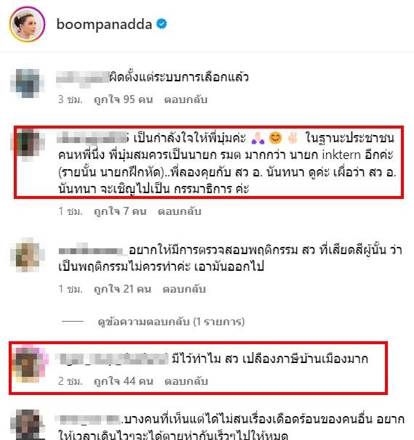Click the 3 ชม. timestamp
Viewport: 414px width, 440px height.
70,99
